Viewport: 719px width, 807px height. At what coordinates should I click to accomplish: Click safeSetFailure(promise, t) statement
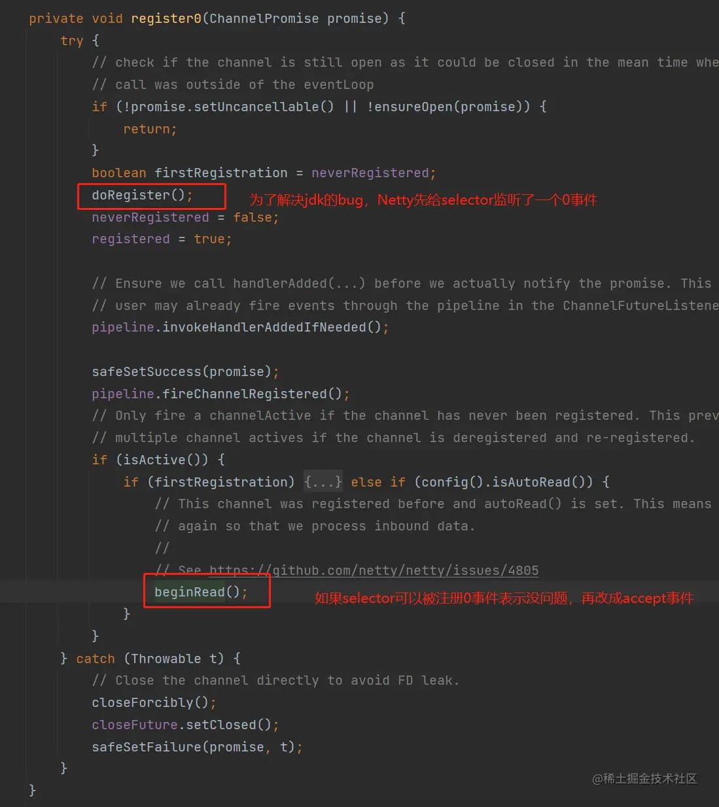pos(197,747)
